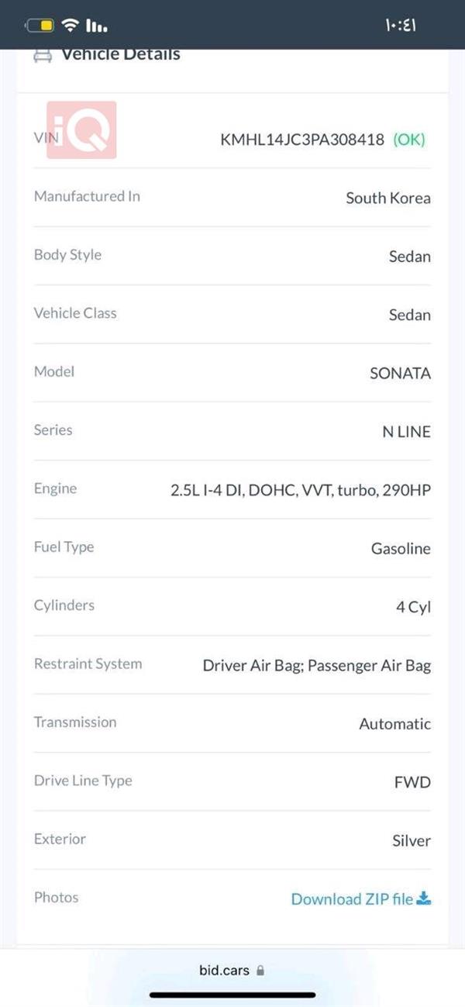The width and height of the screenshot is (465, 1007).
Task: Select the 2.5L I-4 engine specification text
Action: pyautogui.click(x=301, y=490)
